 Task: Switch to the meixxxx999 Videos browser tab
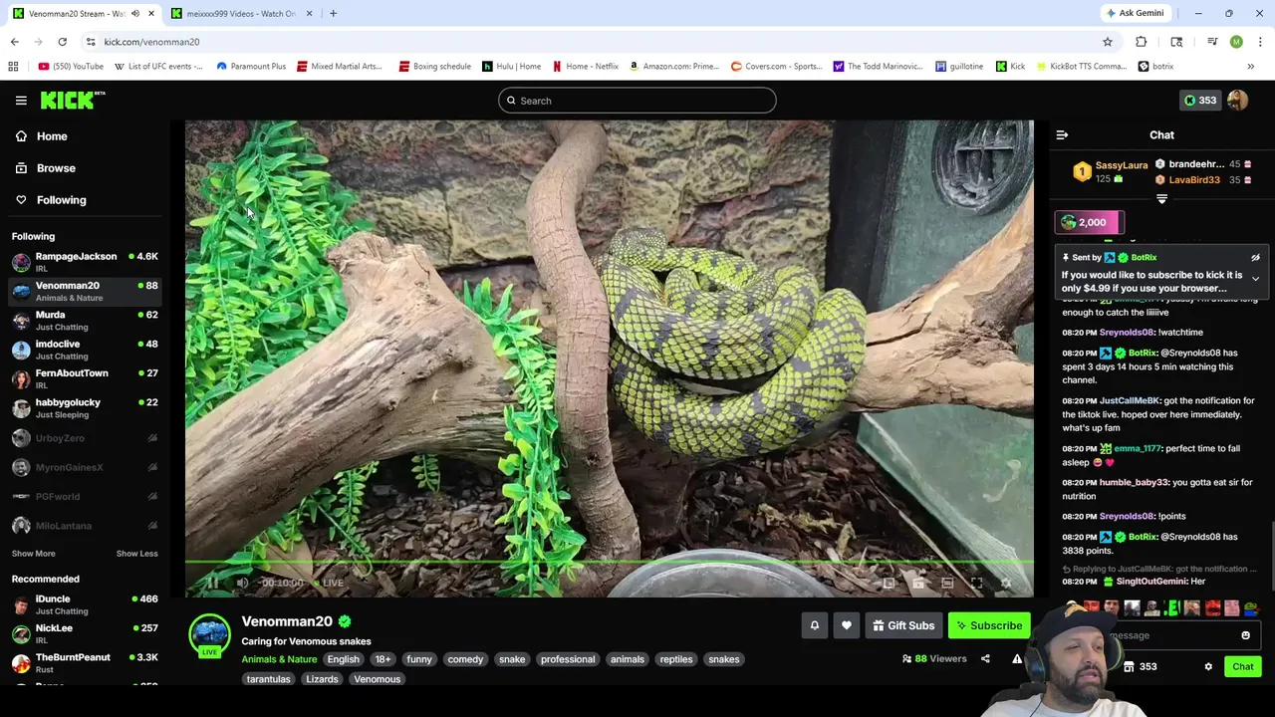point(239,14)
